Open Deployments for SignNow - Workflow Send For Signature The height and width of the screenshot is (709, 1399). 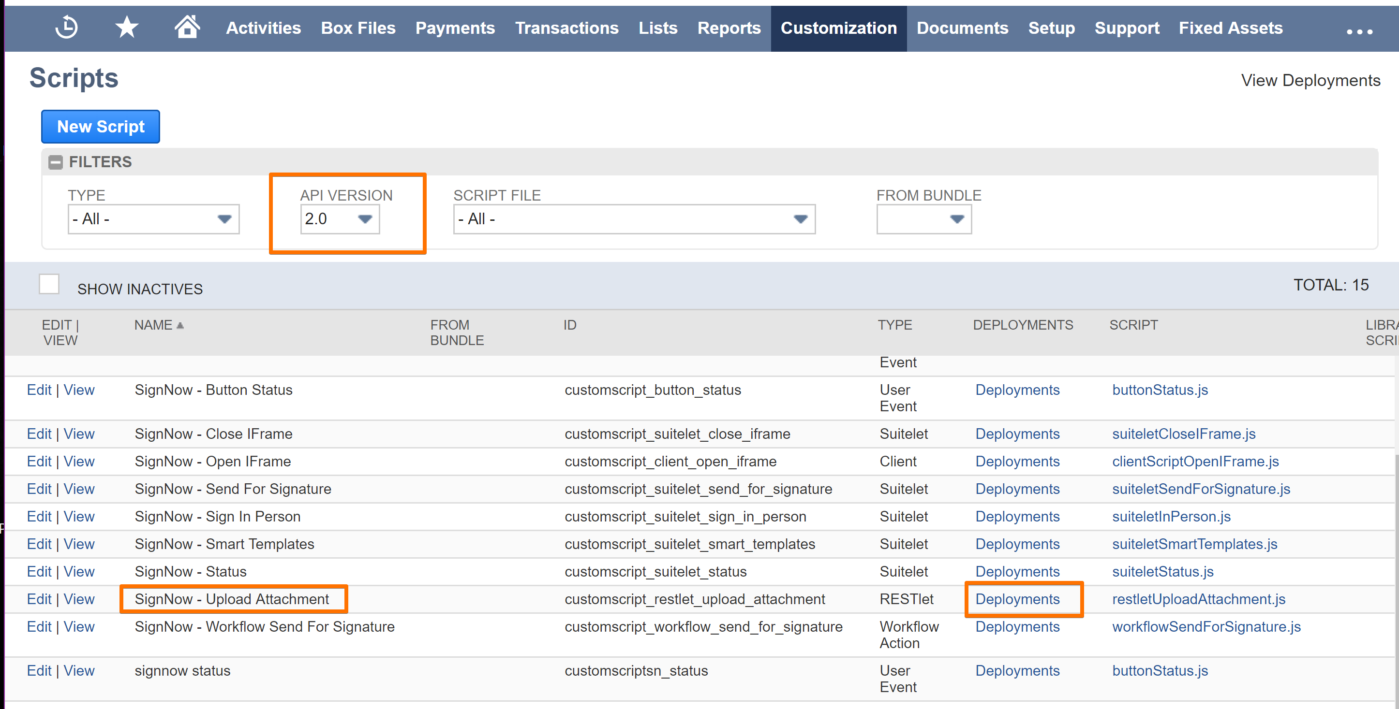coord(1017,627)
